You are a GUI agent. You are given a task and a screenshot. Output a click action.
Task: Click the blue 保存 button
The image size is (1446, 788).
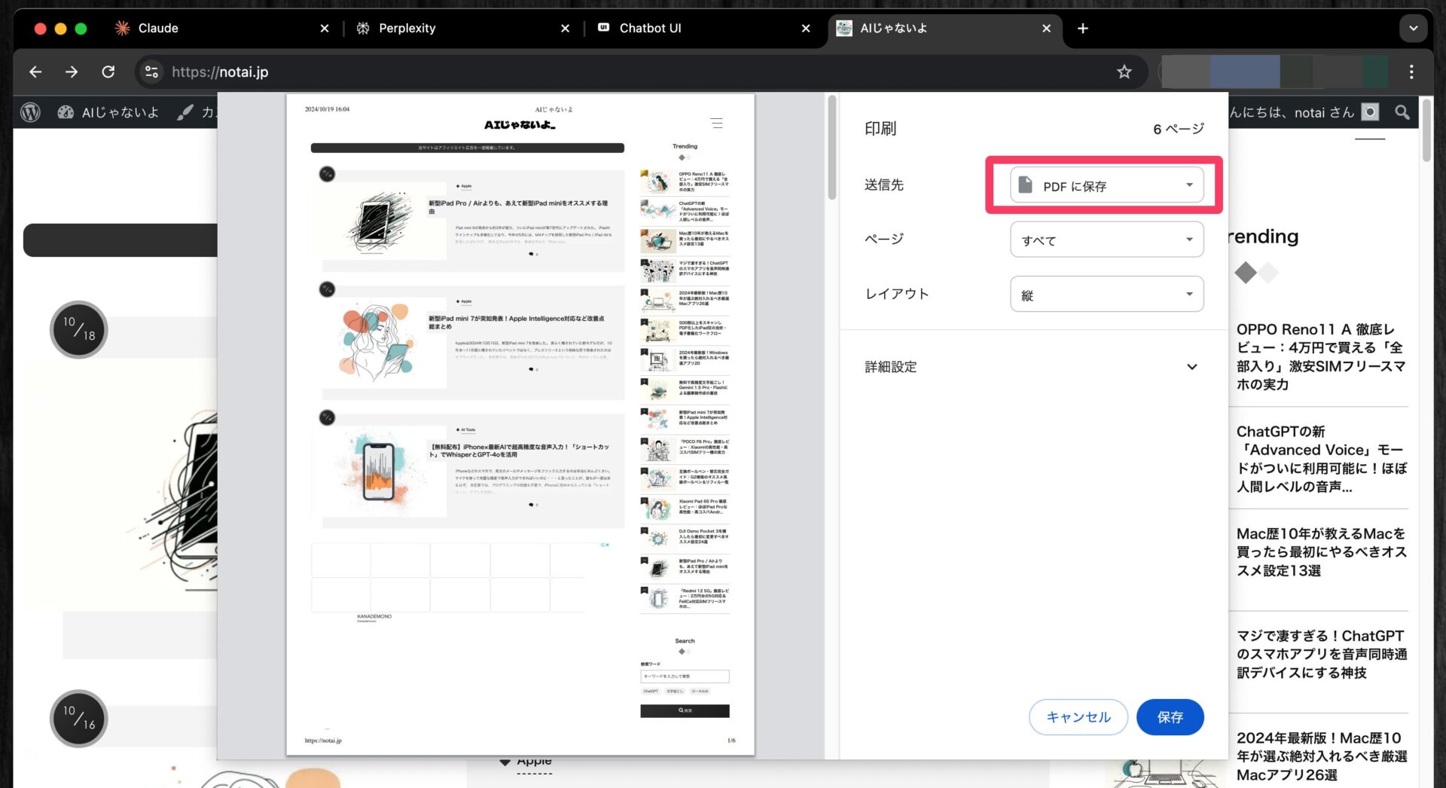tap(1169, 717)
